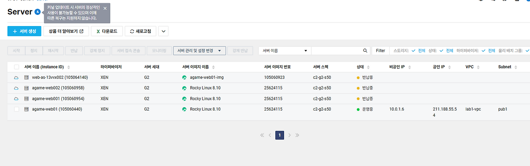
Task: Tick the checkbox for agame-web01 row
Action: [17, 109]
